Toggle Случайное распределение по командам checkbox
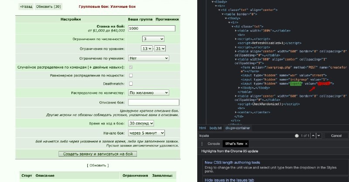The height and width of the screenshot is (182, 349). [x=131, y=67]
